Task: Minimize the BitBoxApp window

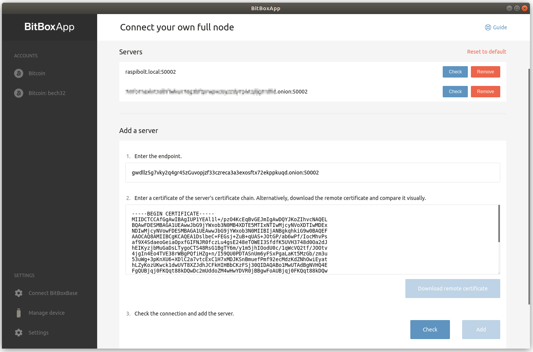Action: pyautogui.click(x=509, y=8)
